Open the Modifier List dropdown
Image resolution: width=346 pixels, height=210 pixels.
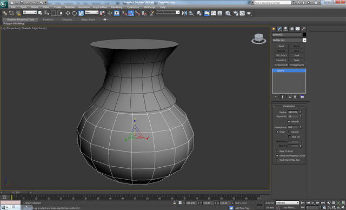[x=289, y=40]
